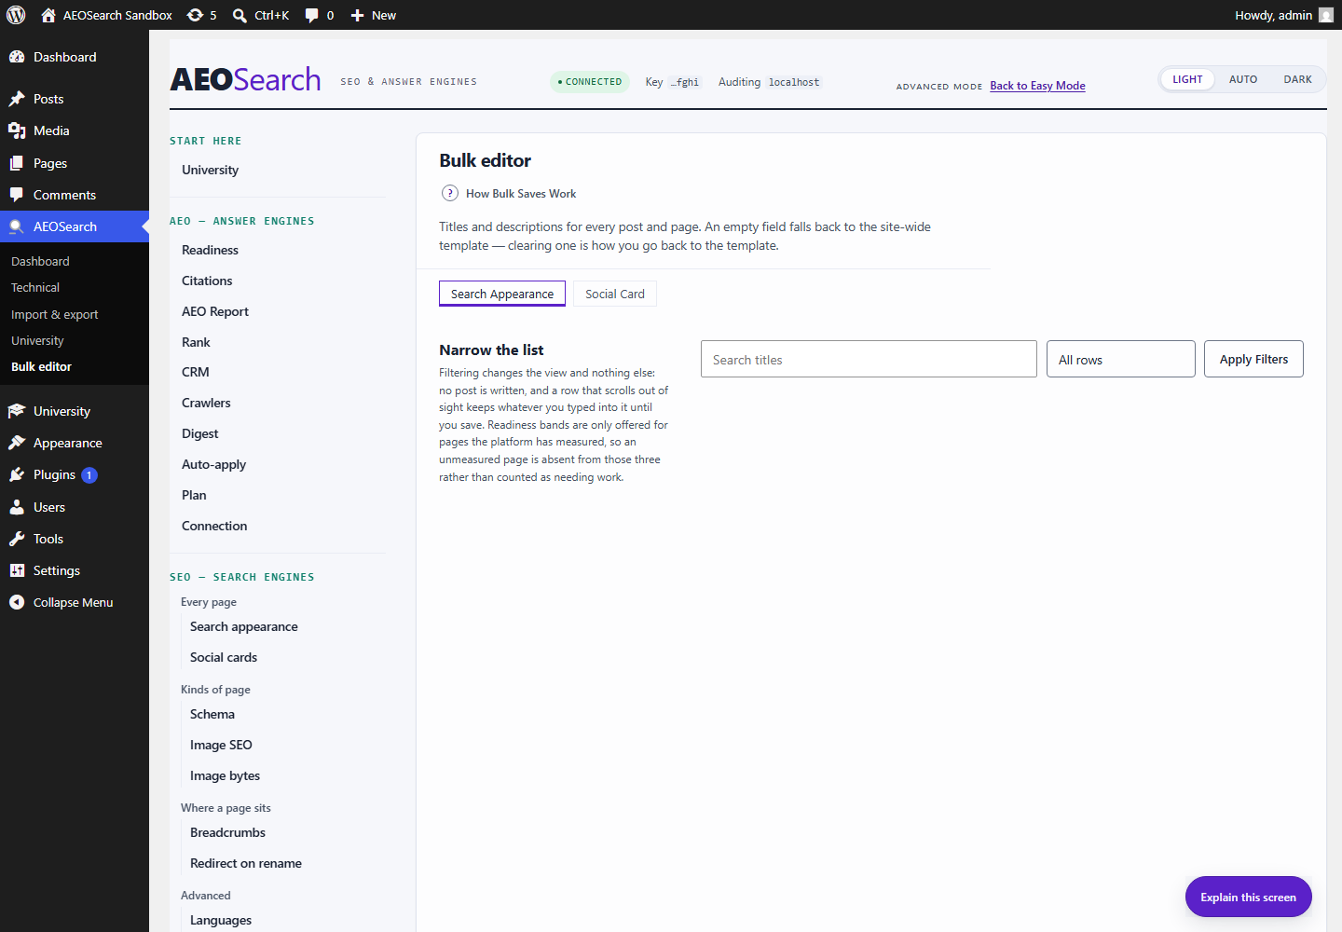Click the Tools wrench icon
1342x932 pixels.
pyautogui.click(x=17, y=539)
